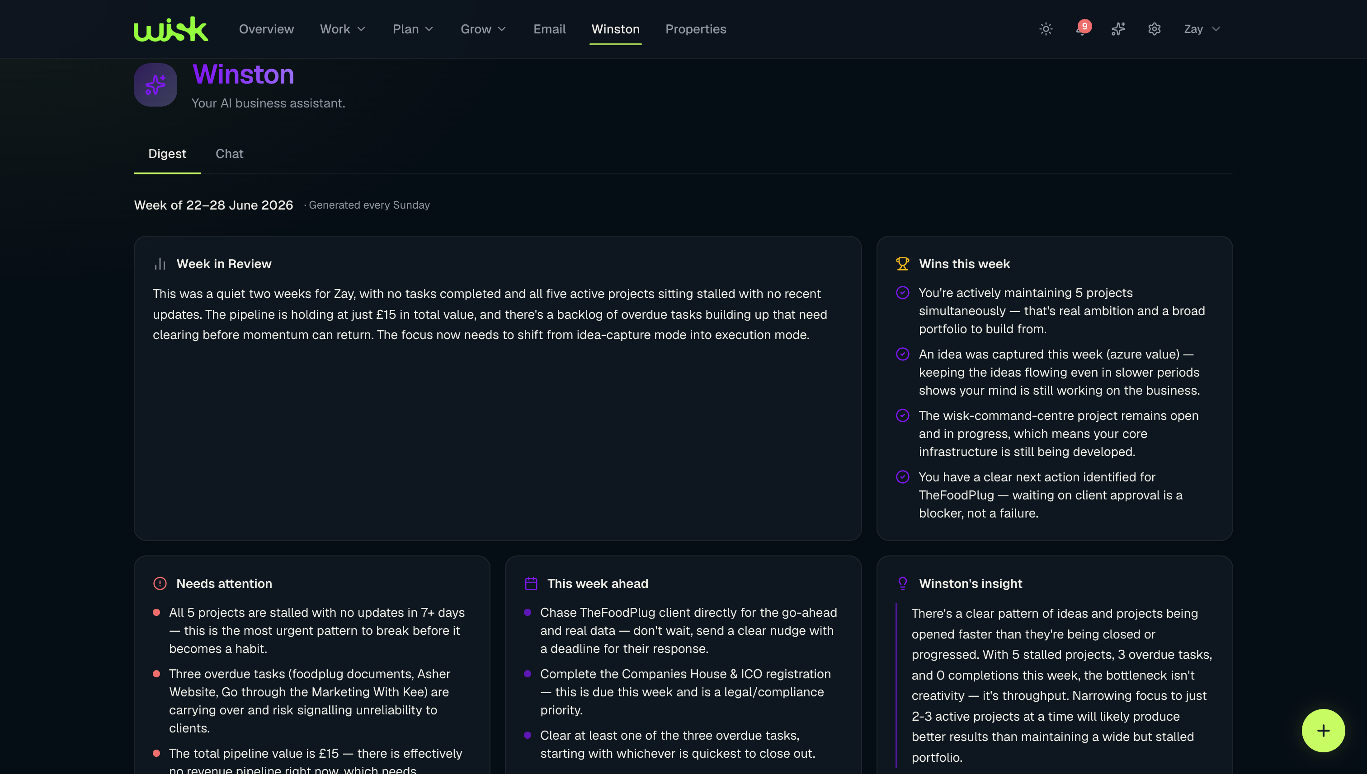Open the Zay user dropdown
This screenshot has width=1367, height=774.
pos(1202,29)
